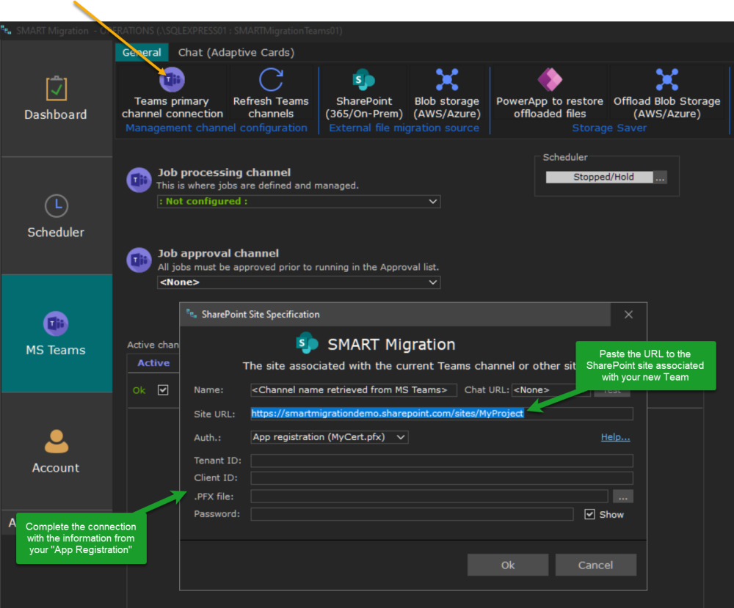Expand Job processing channel dropdown
Viewport: 734px width, 608px height.
(x=433, y=202)
